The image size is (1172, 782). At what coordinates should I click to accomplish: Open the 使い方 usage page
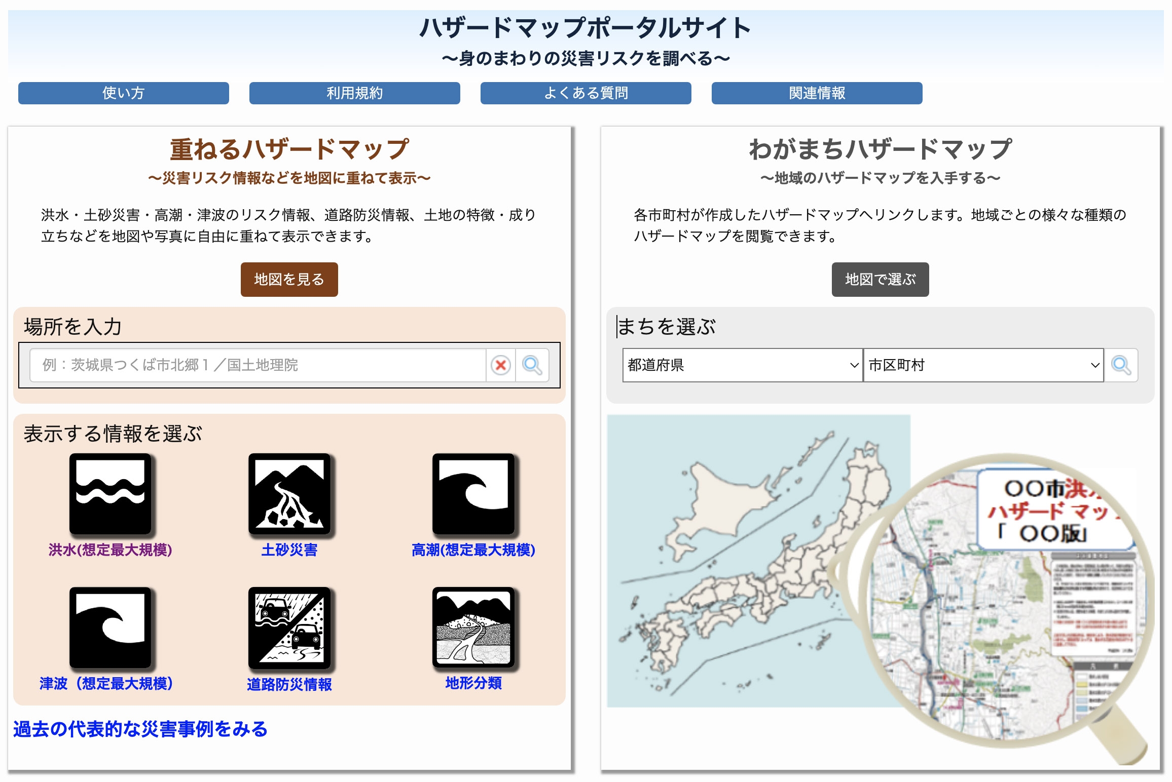[123, 93]
